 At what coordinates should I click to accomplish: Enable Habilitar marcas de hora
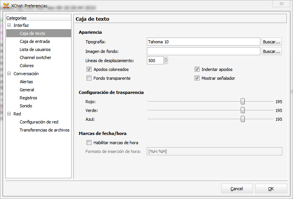(89, 143)
